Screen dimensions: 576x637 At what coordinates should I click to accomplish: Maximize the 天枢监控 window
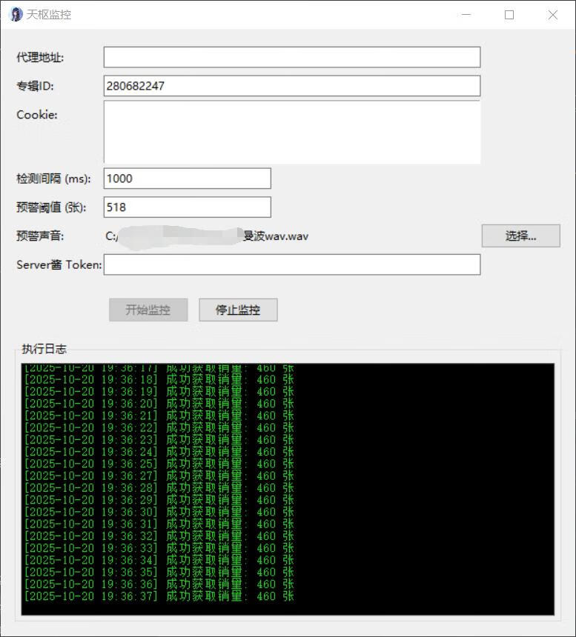tap(509, 15)
